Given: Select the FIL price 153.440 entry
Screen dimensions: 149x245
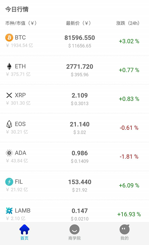Looking at the screenshot, I should 80,182.
